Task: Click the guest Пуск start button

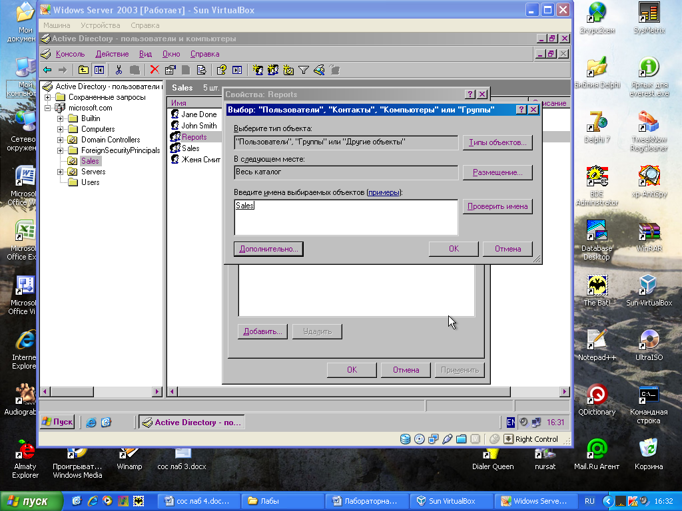Action: click(x=57, y=422)
